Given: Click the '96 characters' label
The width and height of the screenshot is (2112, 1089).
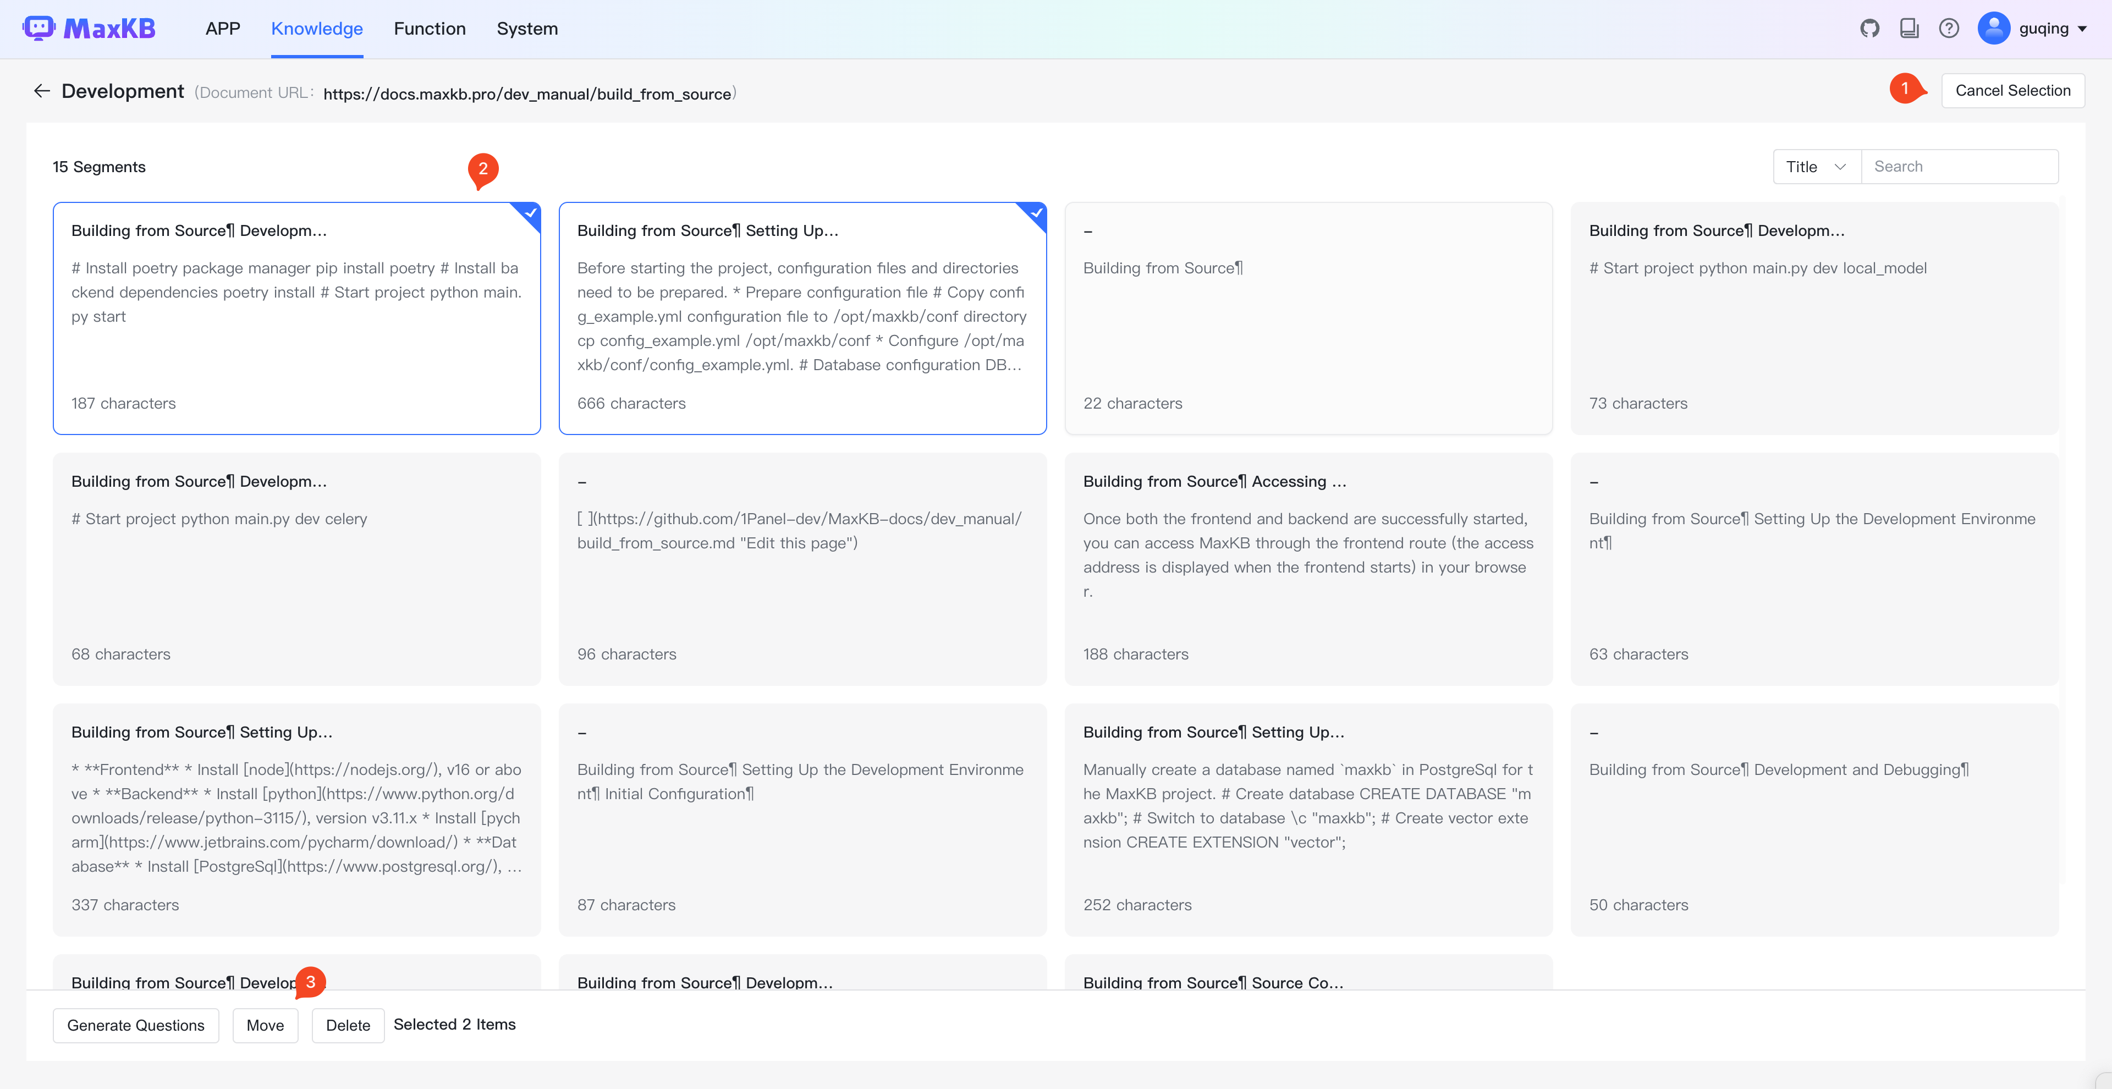Looking at the screenshot, I should [626, 653].
